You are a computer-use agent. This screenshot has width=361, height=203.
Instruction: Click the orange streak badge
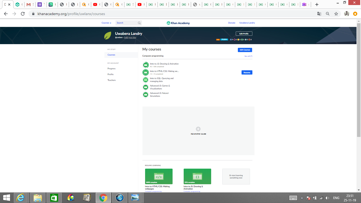[x=218, y=39]
